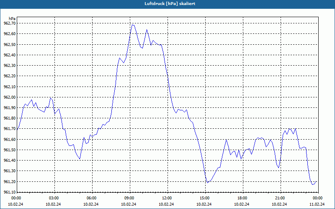Image resolution: width=335 pixels, height=209 pixels.
Task: Pick the 962,20 y-axis label
Action: [x=10, y=76]
